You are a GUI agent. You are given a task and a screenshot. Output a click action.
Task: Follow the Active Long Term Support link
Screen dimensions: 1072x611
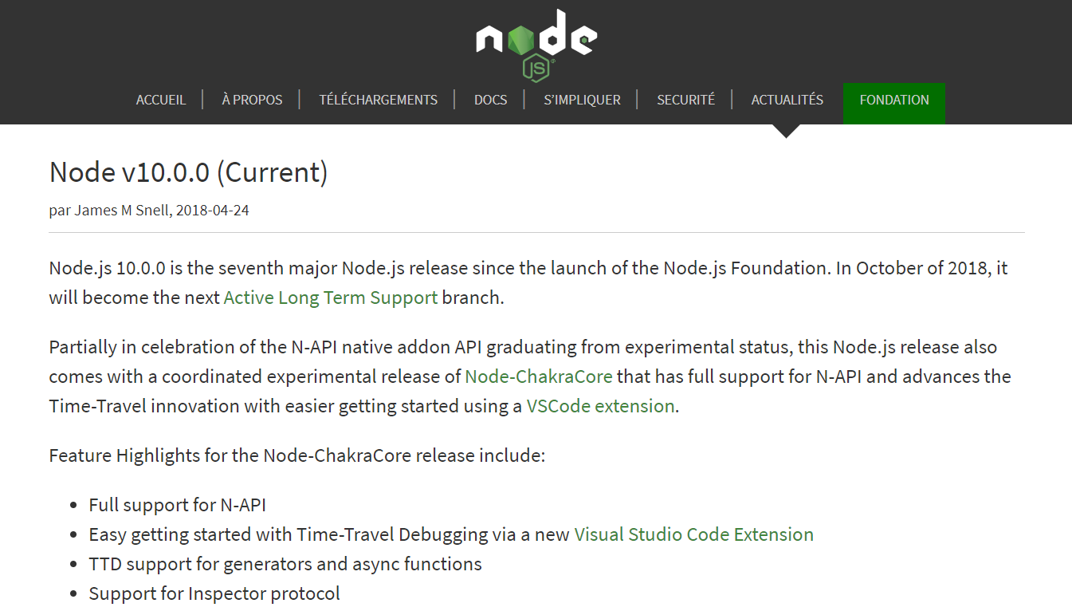pyautogui.click(x=331, y=298)
